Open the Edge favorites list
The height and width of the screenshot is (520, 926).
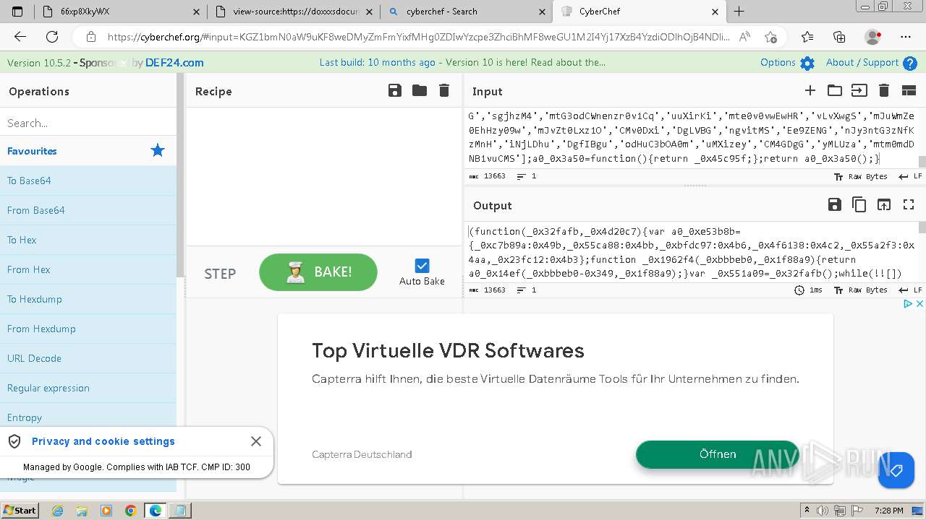807,37
